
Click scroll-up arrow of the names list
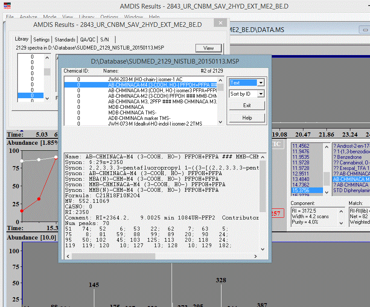pyautogui.click(x=220, y=80)
